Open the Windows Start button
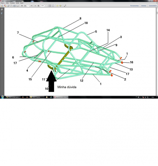Screen dimensions: 158x166 coord(2,97)
